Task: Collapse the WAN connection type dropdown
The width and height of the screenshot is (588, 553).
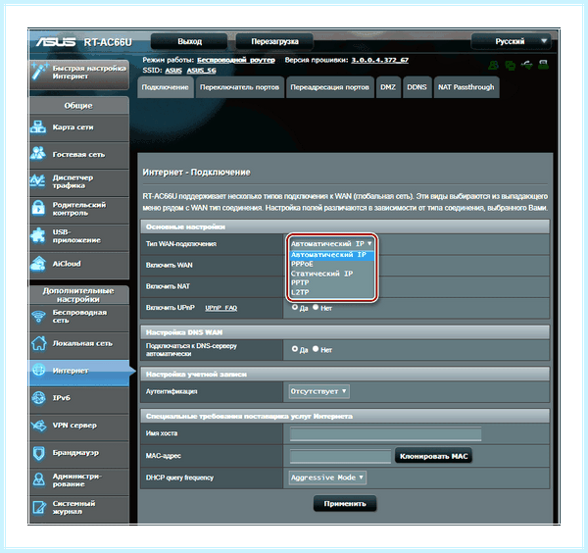Action: pyautogui.click(x=332, y=243)
